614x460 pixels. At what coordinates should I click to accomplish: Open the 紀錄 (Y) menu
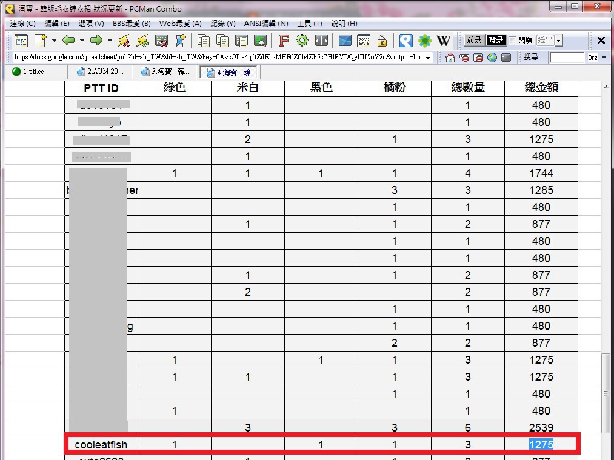point(223,24)
